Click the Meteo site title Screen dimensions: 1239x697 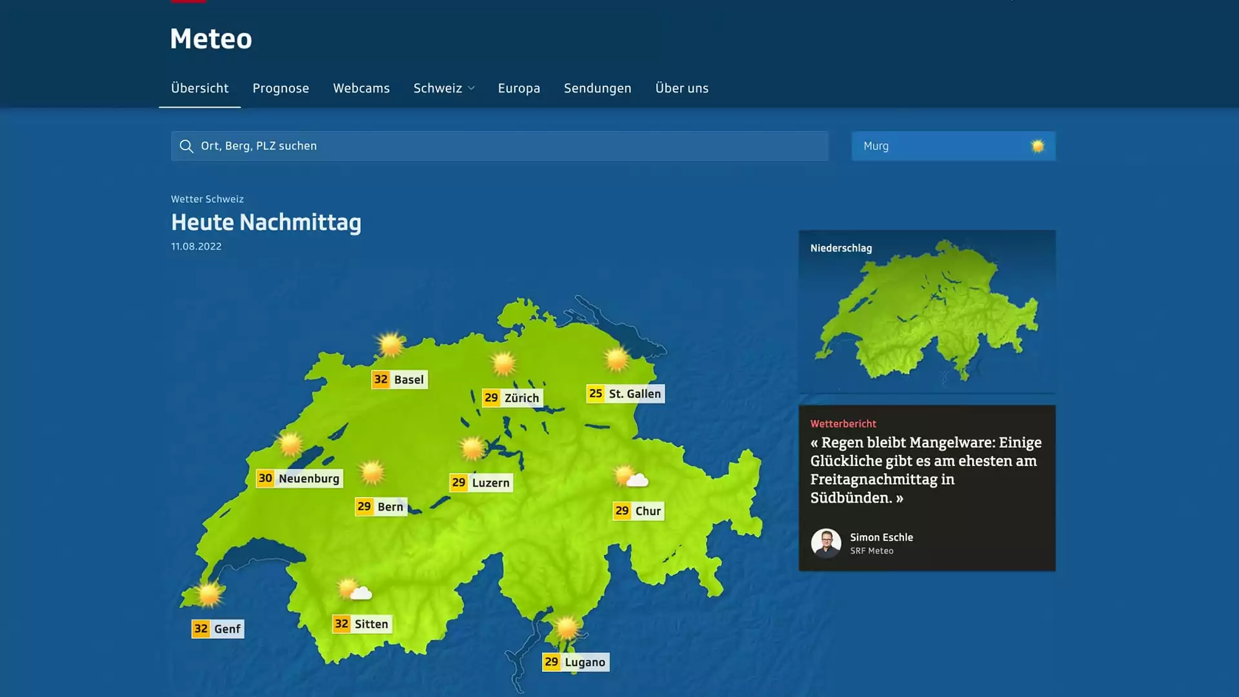211,39
